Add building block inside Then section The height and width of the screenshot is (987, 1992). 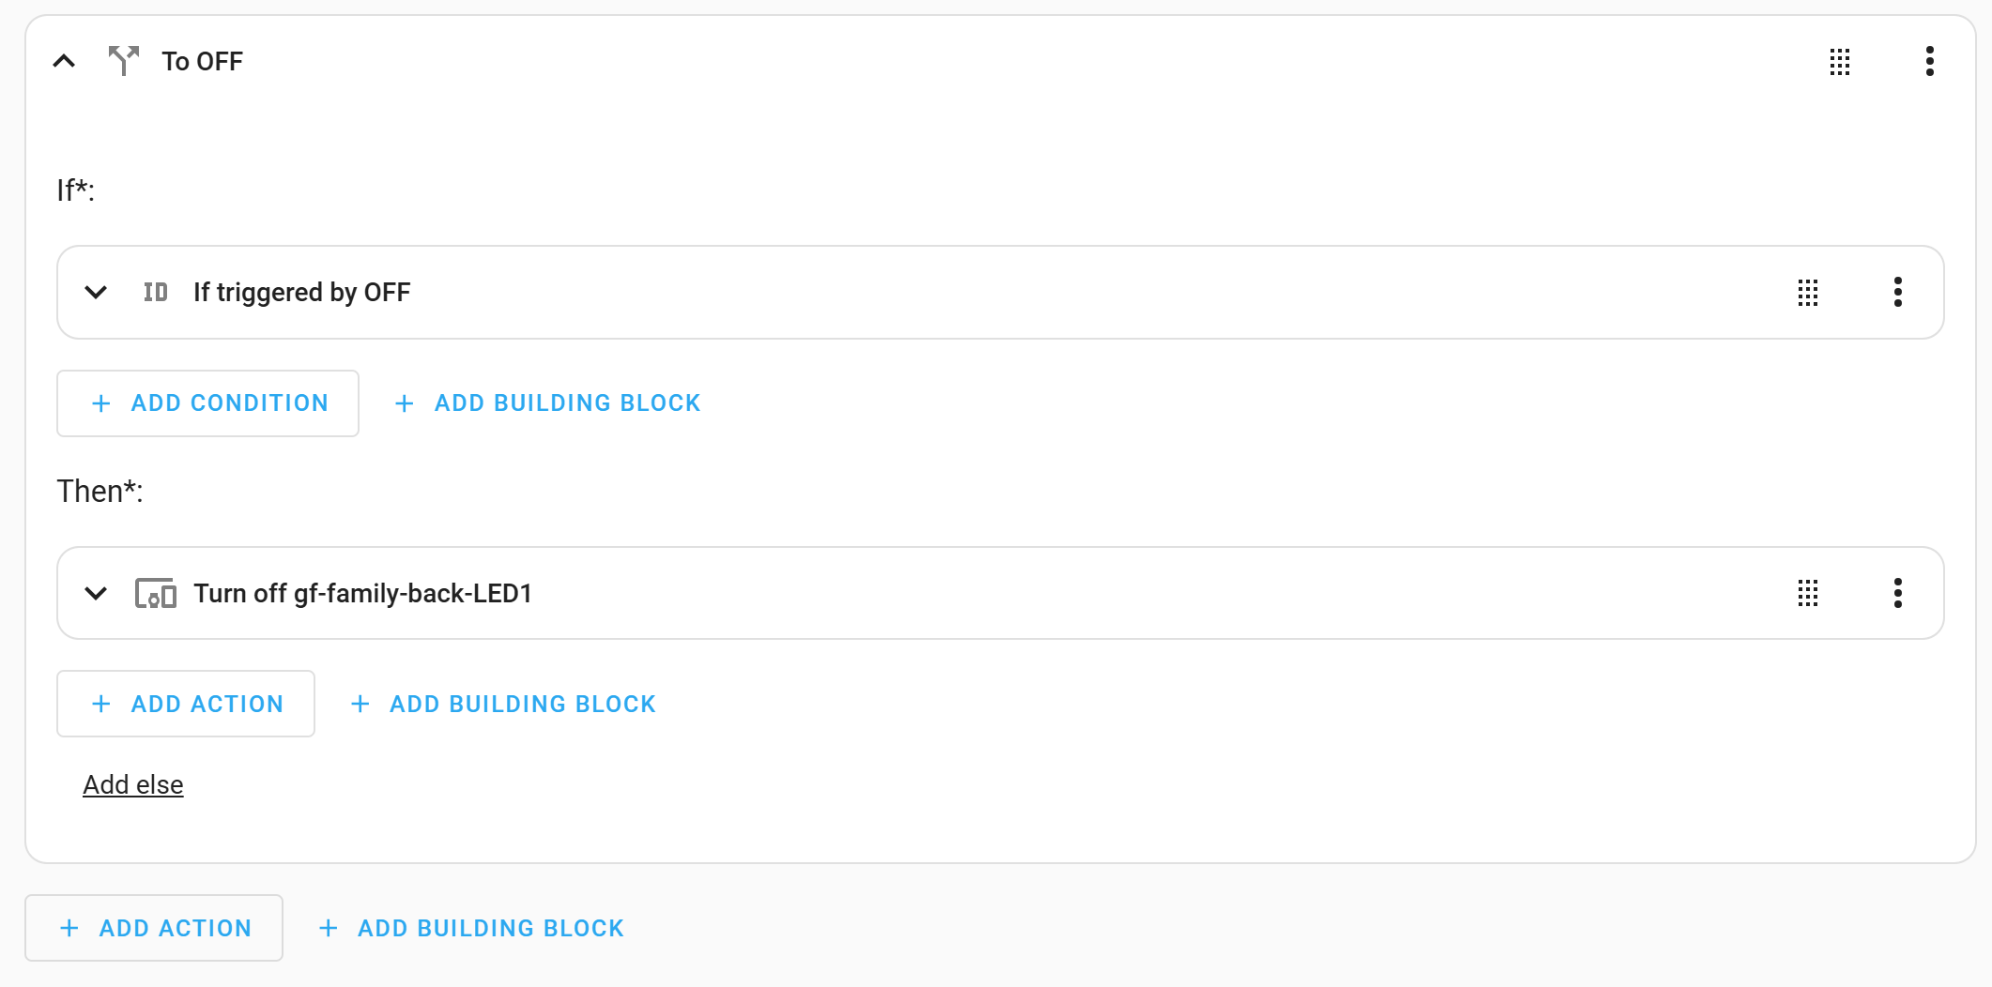click(x=503, y=705)
